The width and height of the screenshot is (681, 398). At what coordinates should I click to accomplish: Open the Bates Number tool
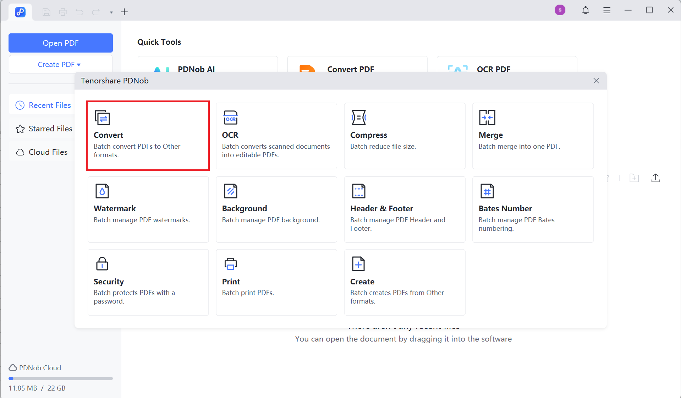[533, 209]
